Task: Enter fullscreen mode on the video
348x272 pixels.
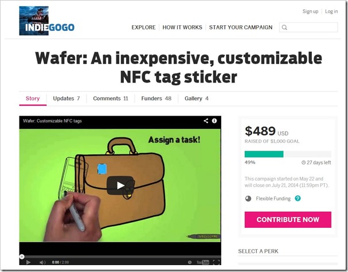Action: (x=216, y=262)
